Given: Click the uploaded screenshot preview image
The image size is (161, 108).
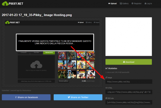Looking at the screenshot, I should 52,53.
